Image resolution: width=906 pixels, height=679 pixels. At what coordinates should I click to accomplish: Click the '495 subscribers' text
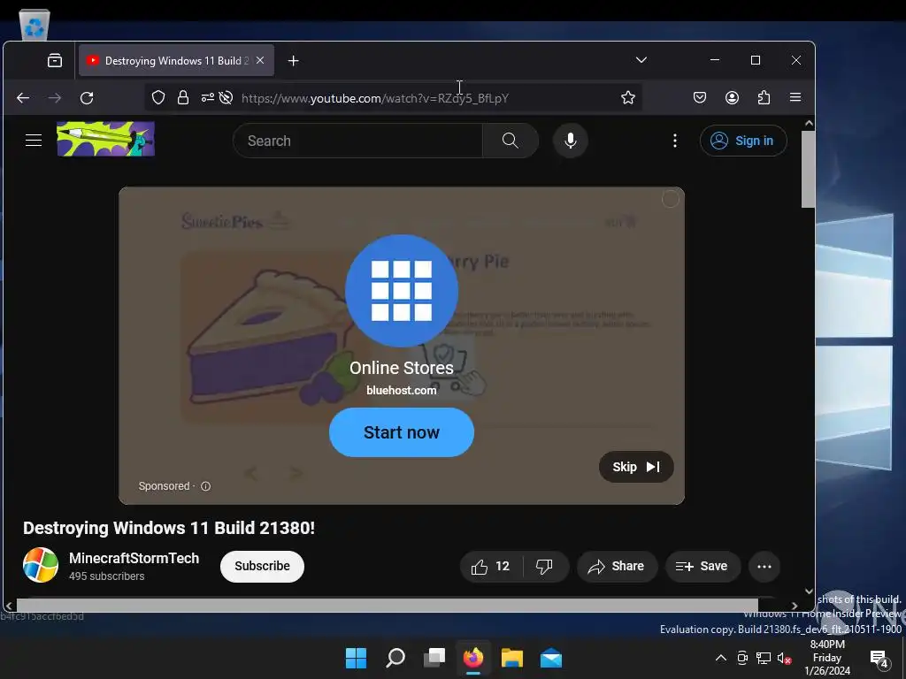[107, 576]
